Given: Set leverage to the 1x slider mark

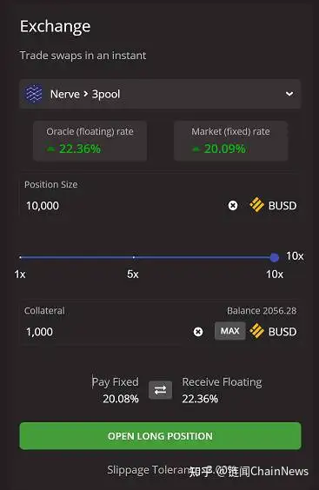Looking at the screenshot, I should pyautogui.click(x=20, y=257).
